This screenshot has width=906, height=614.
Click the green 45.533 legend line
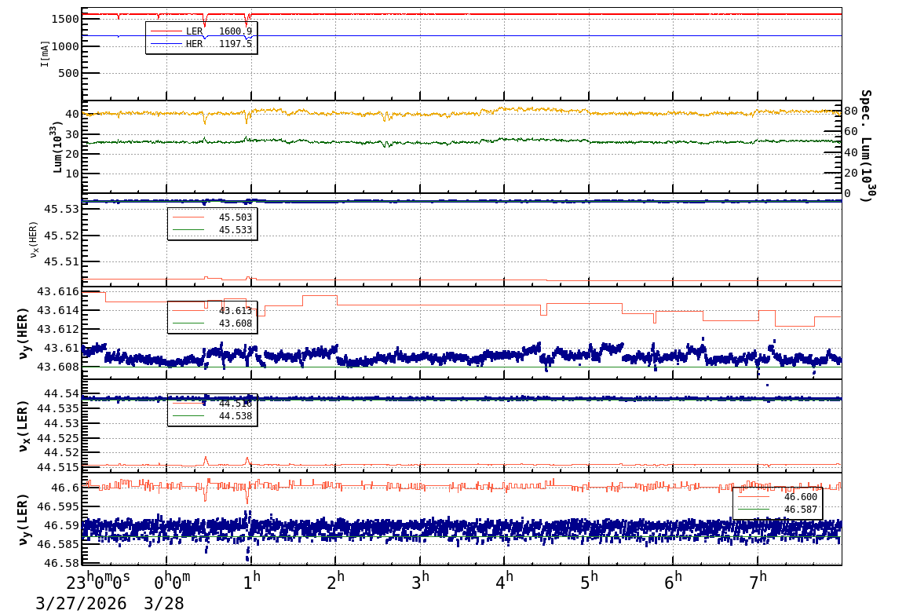click(x=188, y=230)
